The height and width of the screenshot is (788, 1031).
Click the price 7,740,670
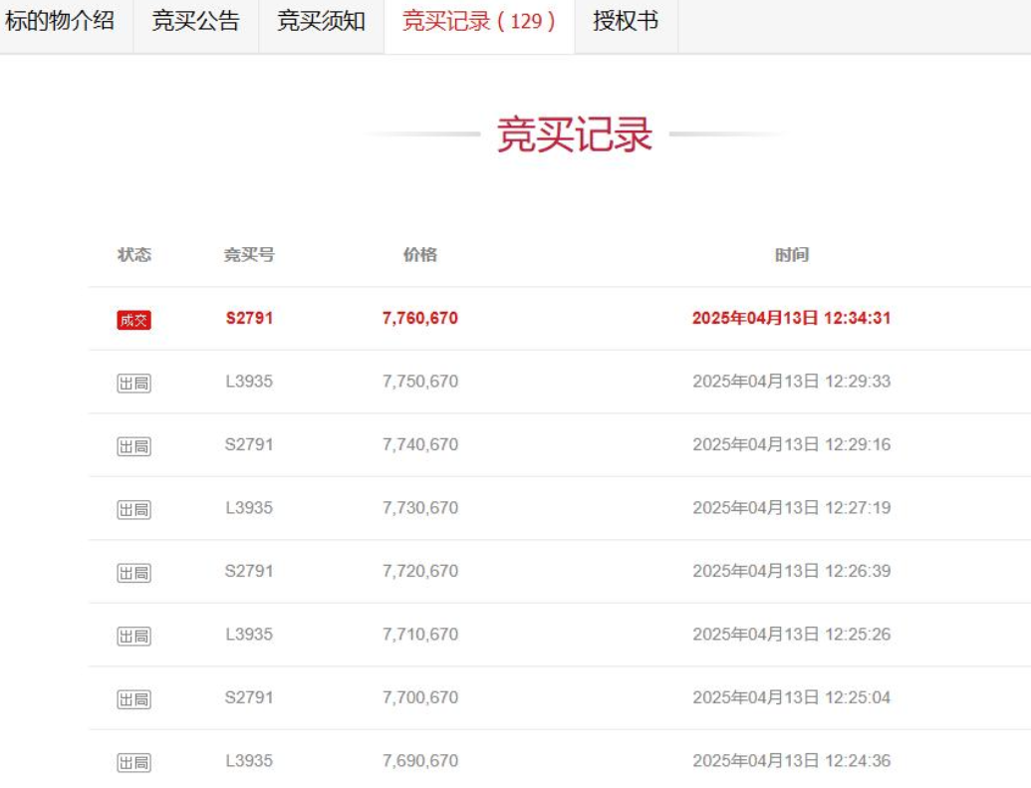coord(420,444)
